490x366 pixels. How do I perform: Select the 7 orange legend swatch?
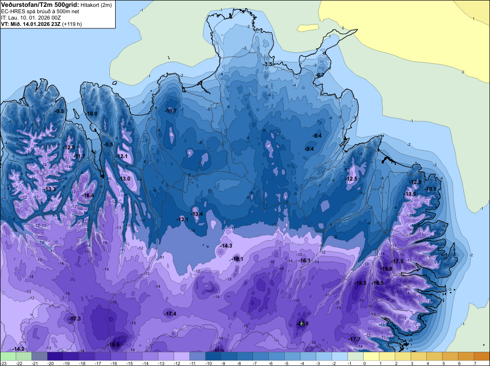pyautogui.click(x=482, y=356)
